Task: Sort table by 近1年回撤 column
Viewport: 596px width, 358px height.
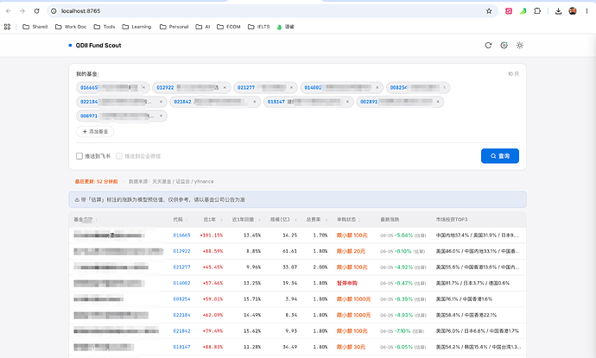Action: (246, 219)
